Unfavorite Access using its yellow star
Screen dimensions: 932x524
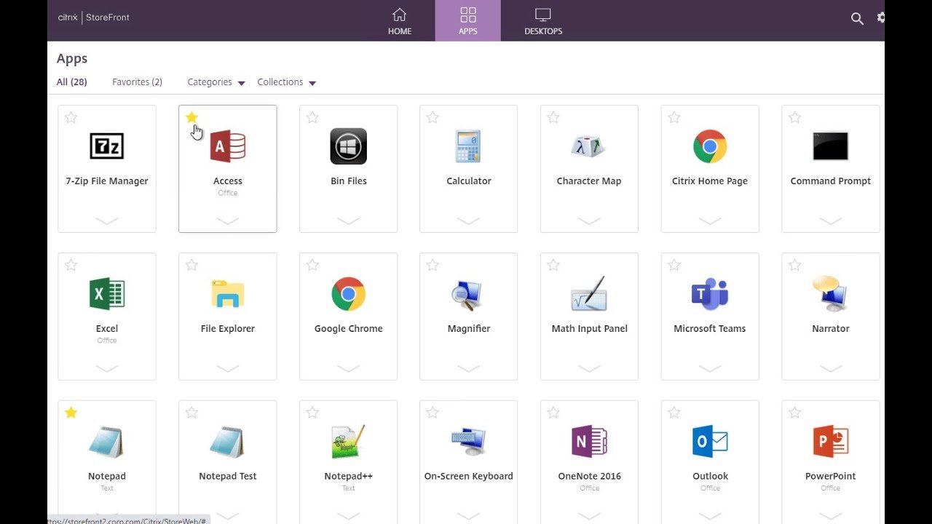tap(191, 117)
